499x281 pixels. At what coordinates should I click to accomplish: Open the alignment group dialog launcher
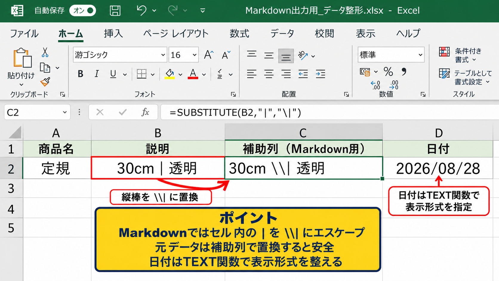click(x=346, y=94)
